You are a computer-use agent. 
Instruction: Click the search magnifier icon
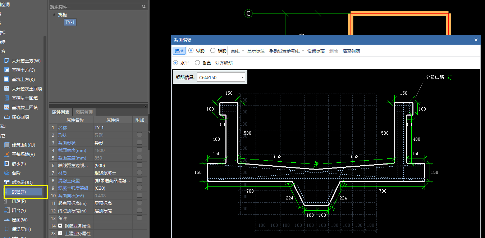[144, 6]
